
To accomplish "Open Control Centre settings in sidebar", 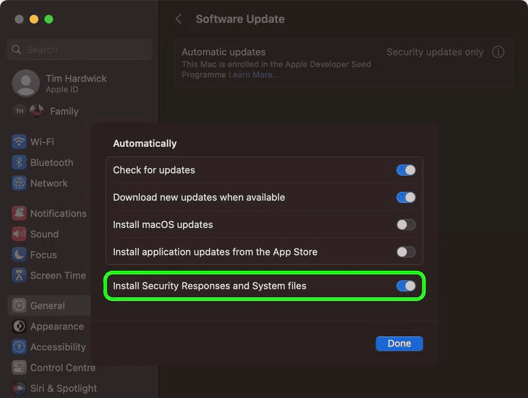I will coord(62,368).
